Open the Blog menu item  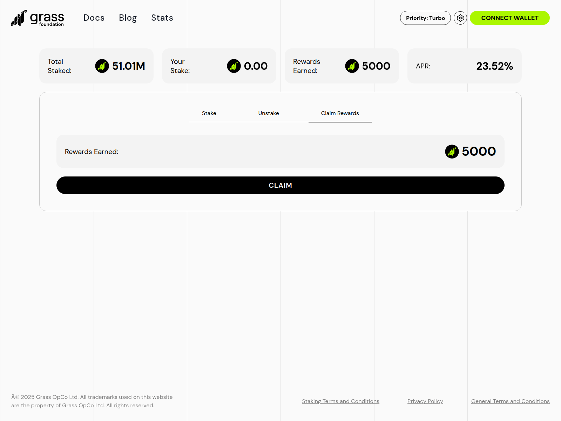coord(128,18)
